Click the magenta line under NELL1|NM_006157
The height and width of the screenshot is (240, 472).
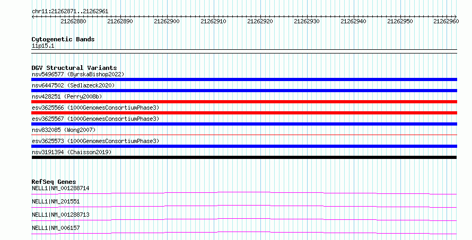tap(244, 233)
